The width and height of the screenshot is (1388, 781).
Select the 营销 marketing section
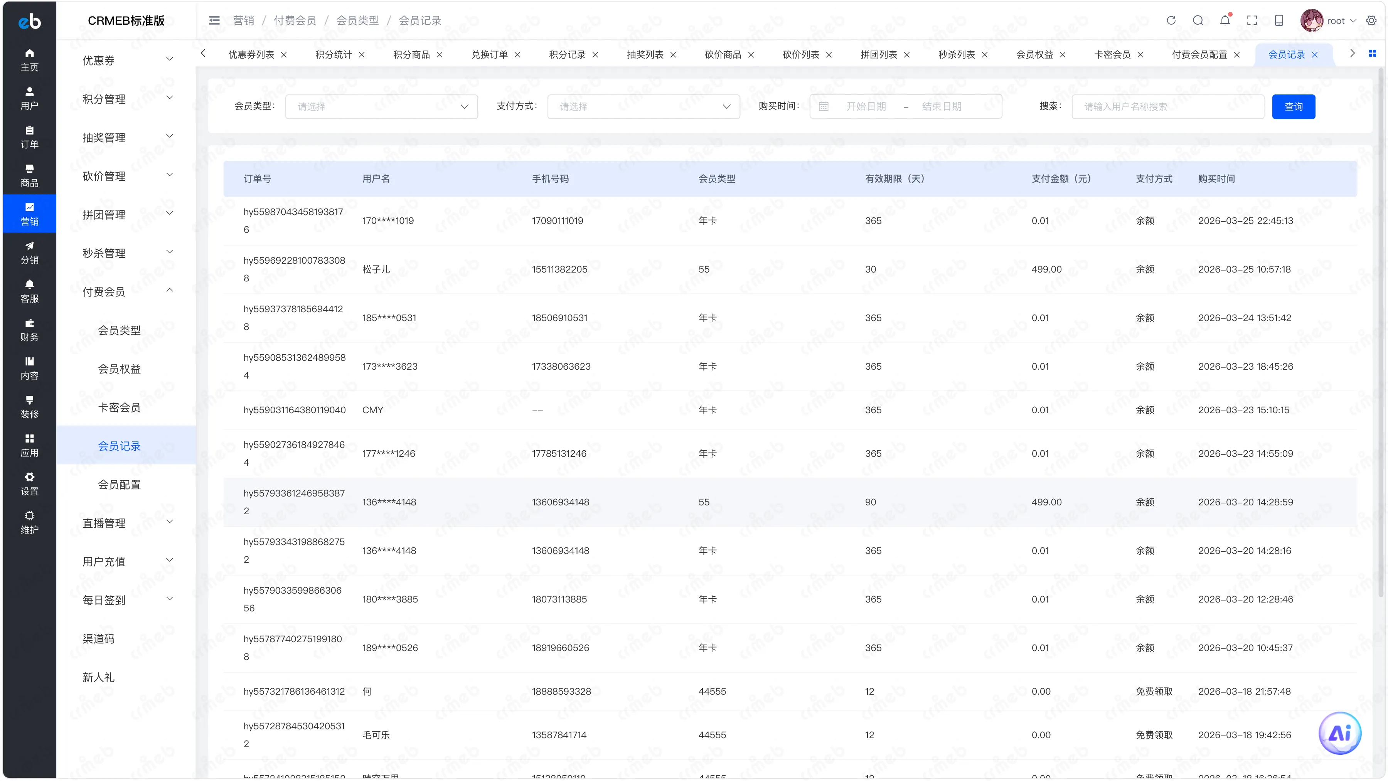pos(30,214)
